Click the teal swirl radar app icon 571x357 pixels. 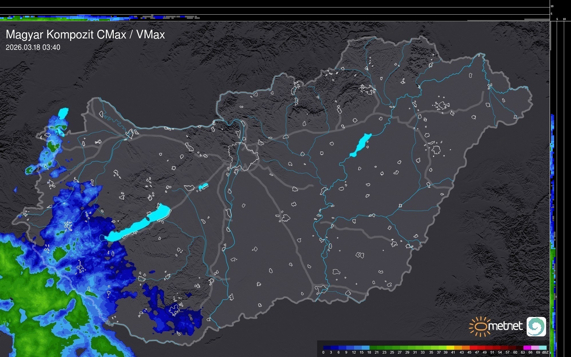pyautogui.click(x=536, y=326)
